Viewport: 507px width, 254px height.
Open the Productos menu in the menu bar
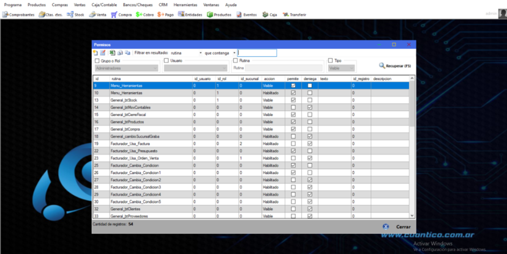coord(37,5)
